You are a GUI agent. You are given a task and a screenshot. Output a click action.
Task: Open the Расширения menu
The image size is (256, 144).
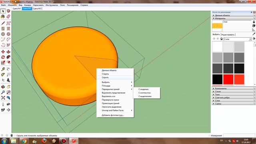[x=72, y=5]
